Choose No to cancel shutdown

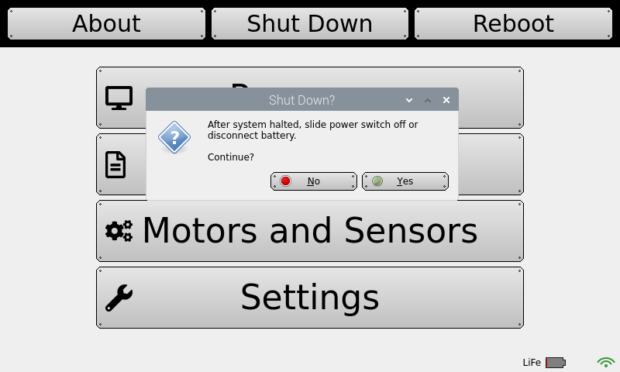point(314,181)
